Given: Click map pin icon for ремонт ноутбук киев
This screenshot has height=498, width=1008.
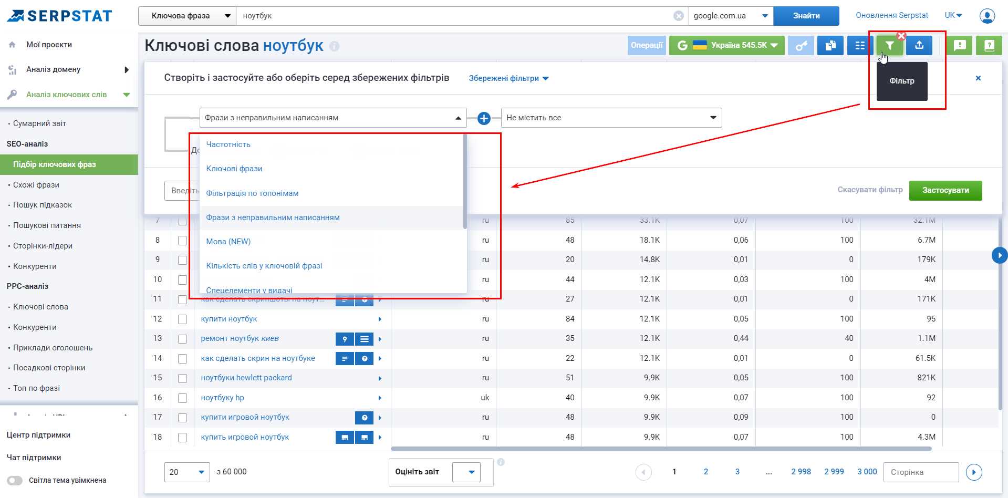Looking at the screenshot, I should coord(345,339).
